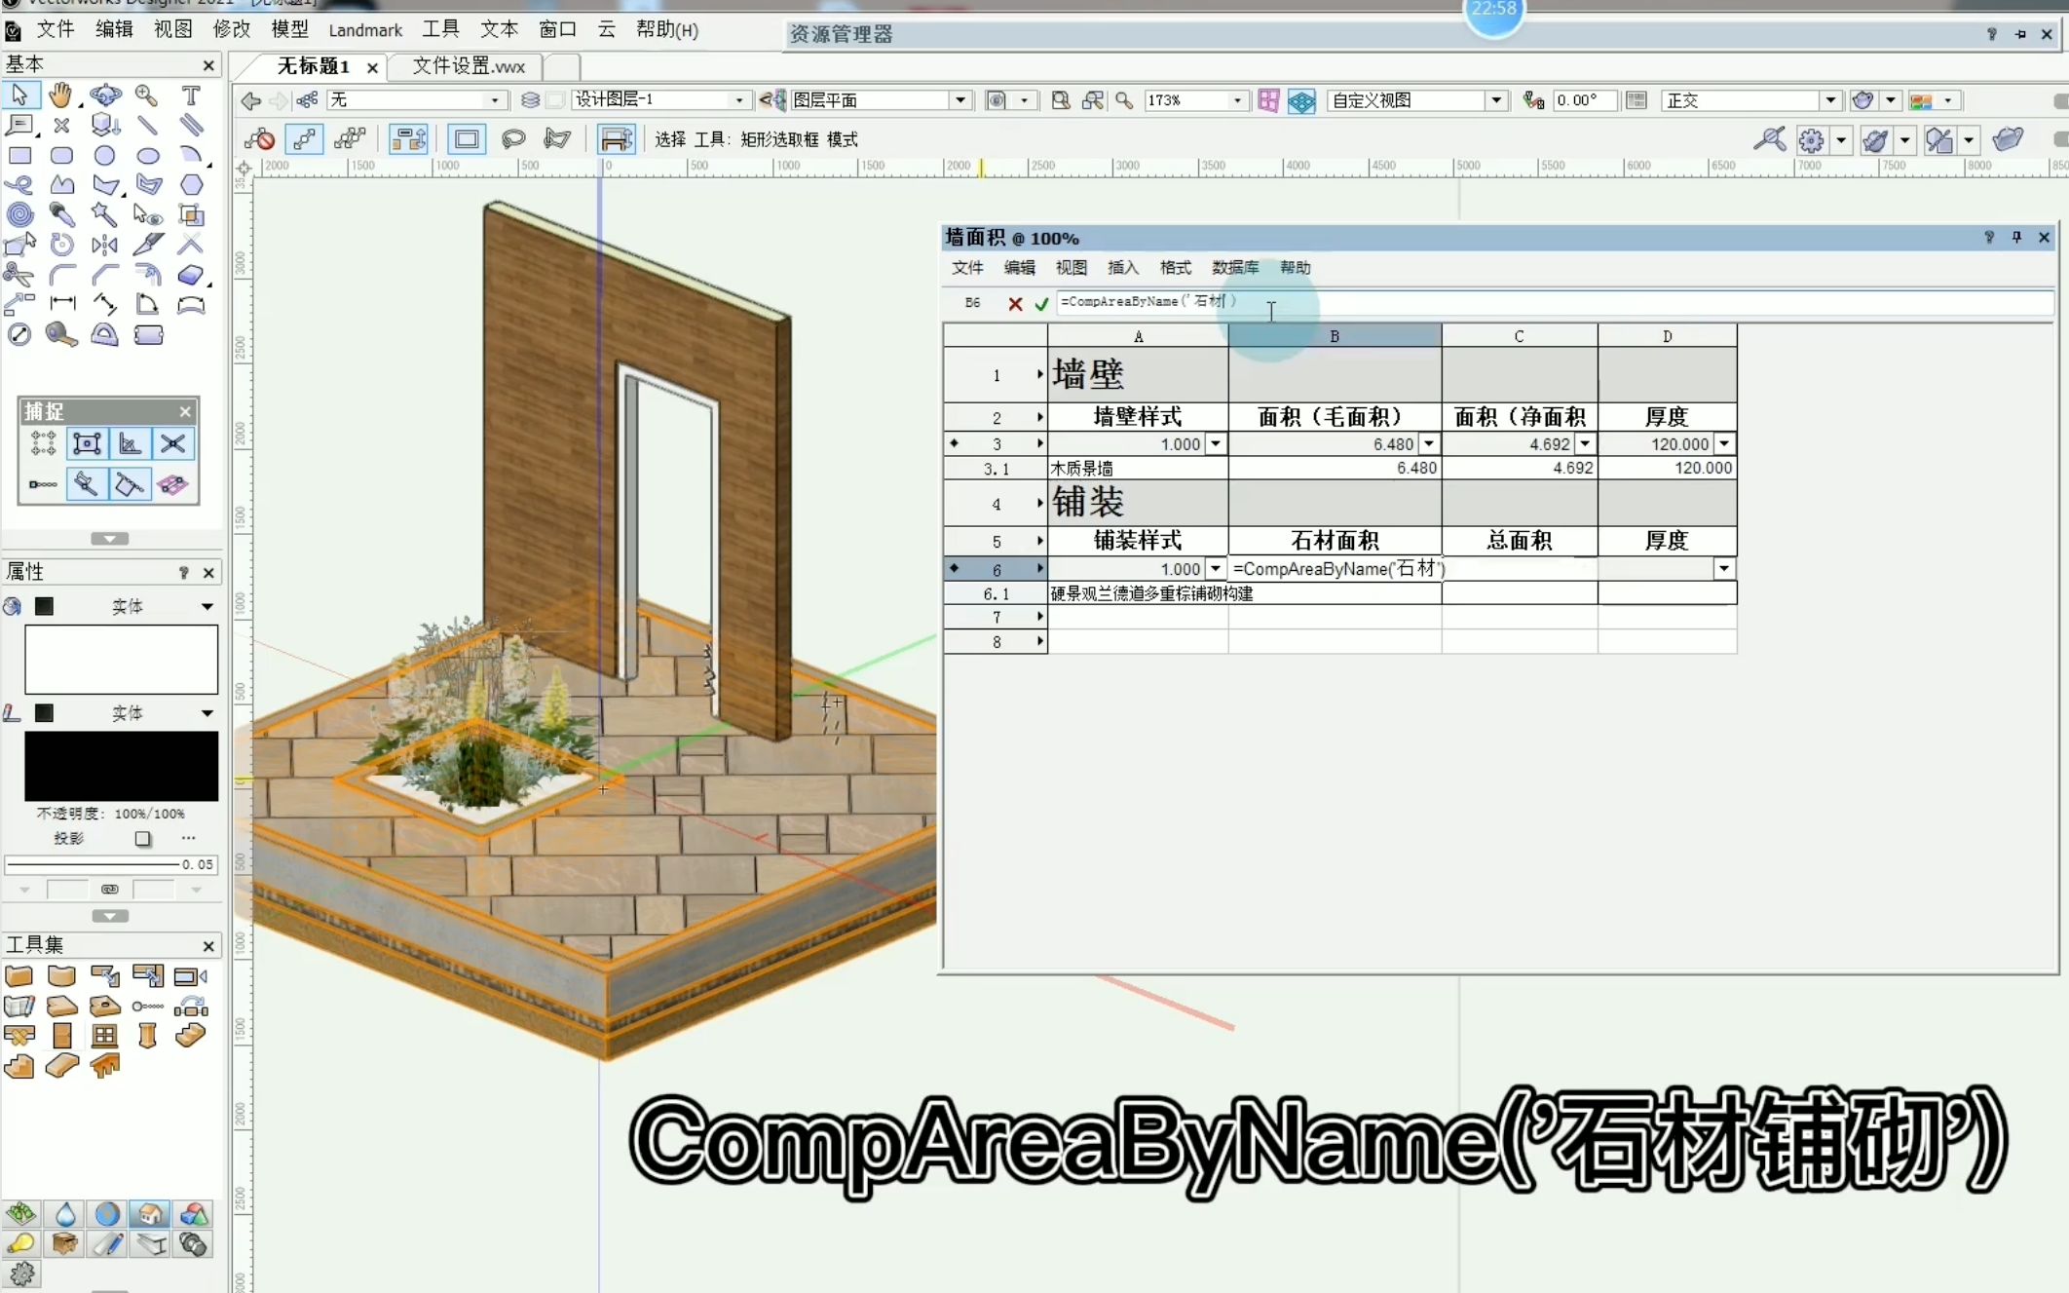This screenshot has height=1293, width=2069.
Task: Select the Text tool
Action: point(191,95)
